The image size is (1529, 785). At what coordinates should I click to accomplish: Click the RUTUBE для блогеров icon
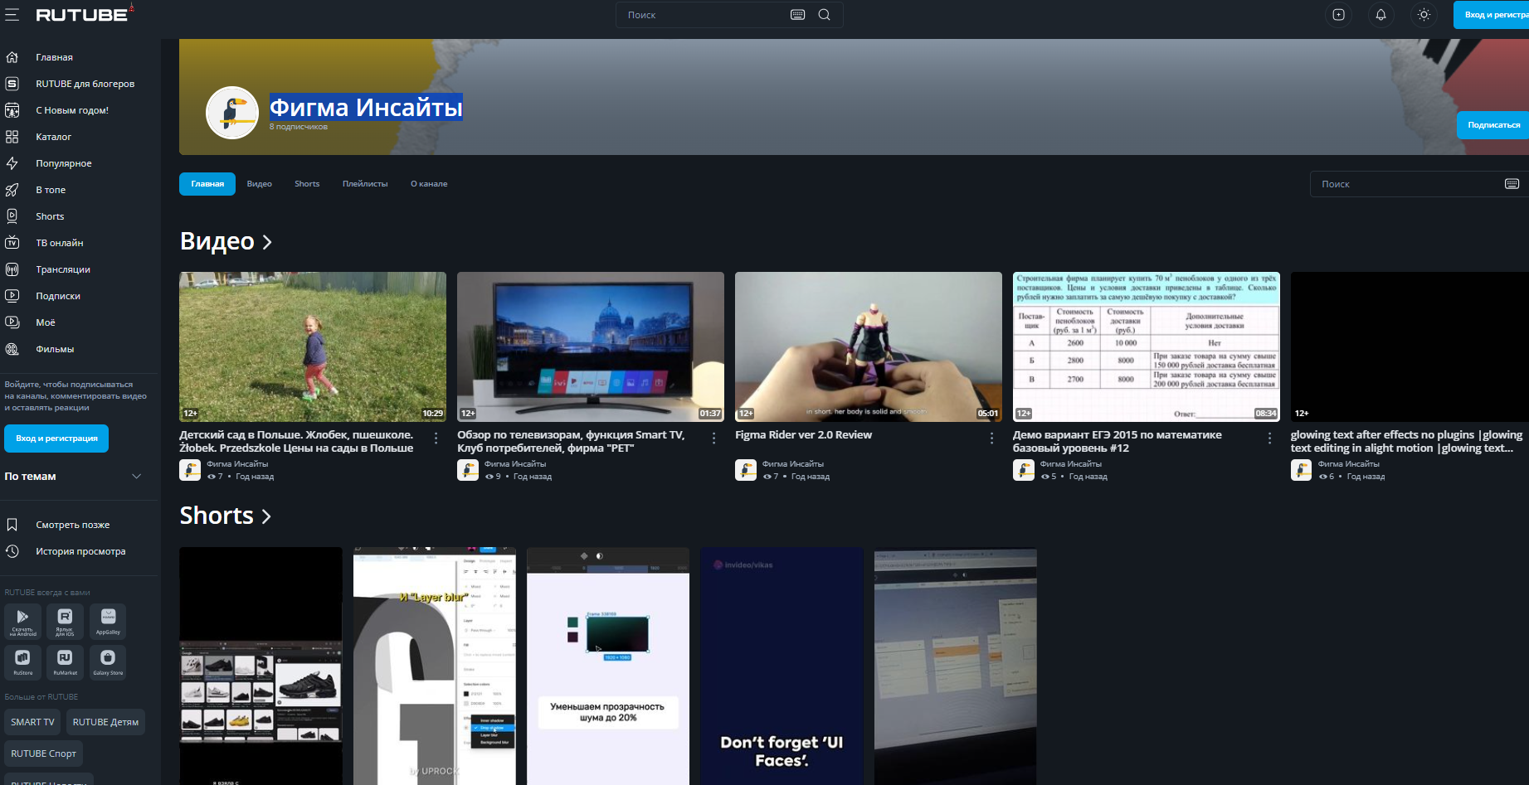12,84
